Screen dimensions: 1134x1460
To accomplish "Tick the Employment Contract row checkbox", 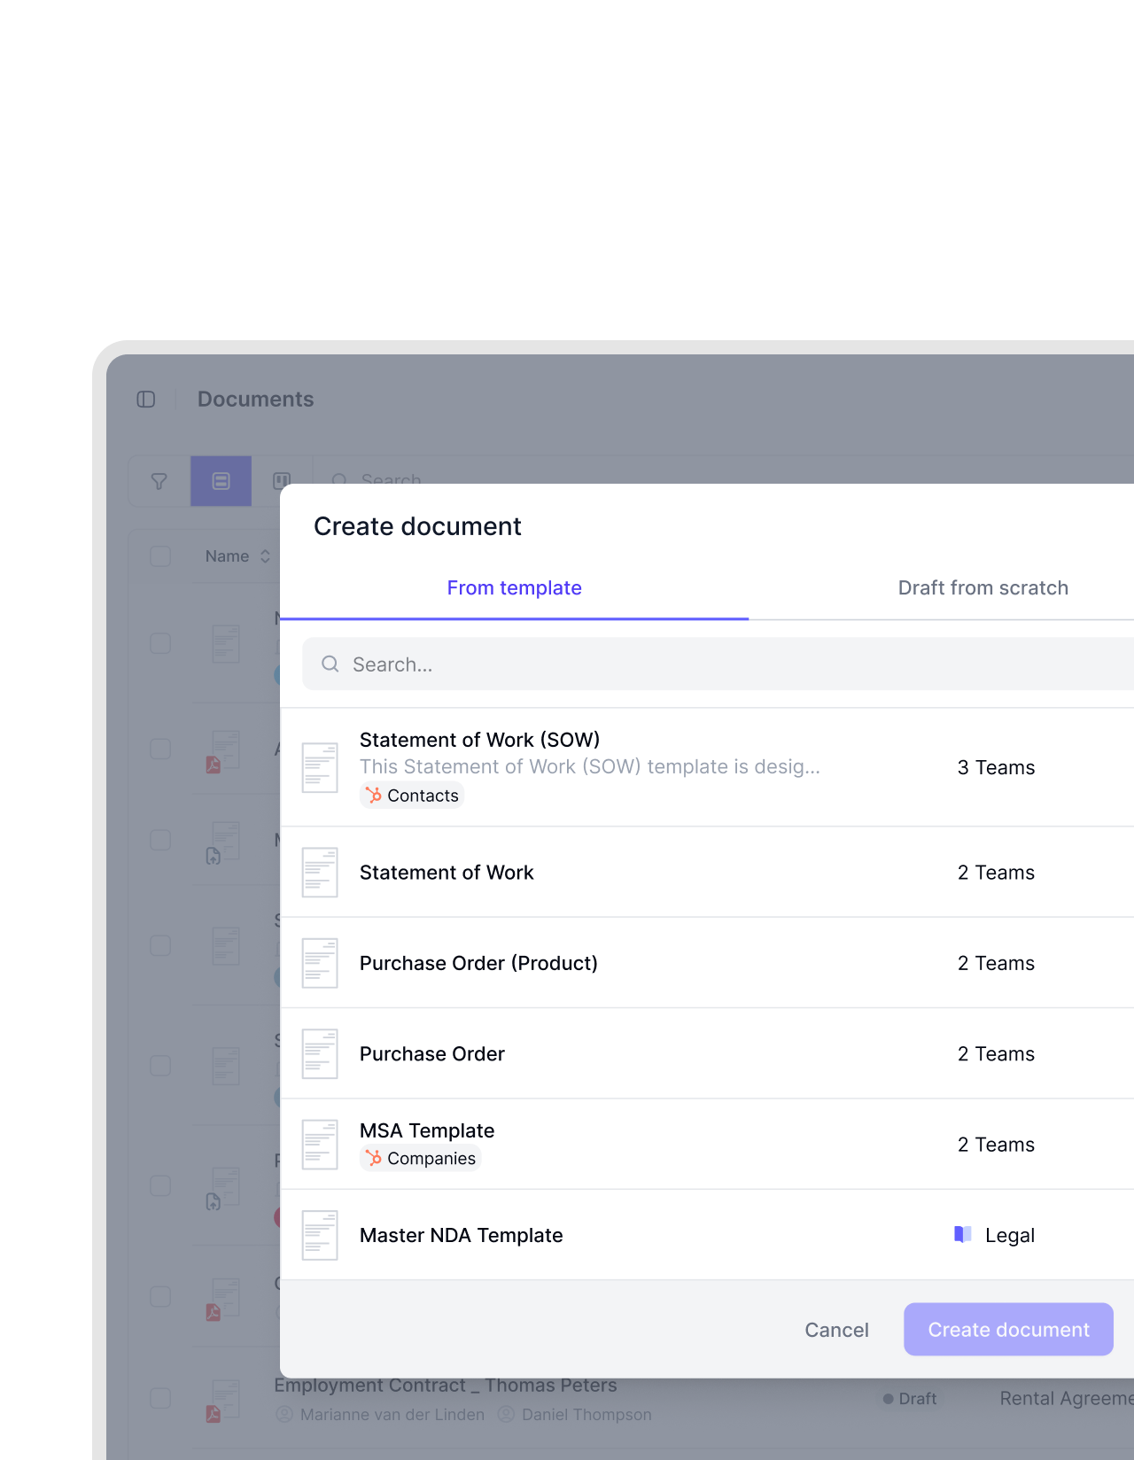I will 160,1398.
